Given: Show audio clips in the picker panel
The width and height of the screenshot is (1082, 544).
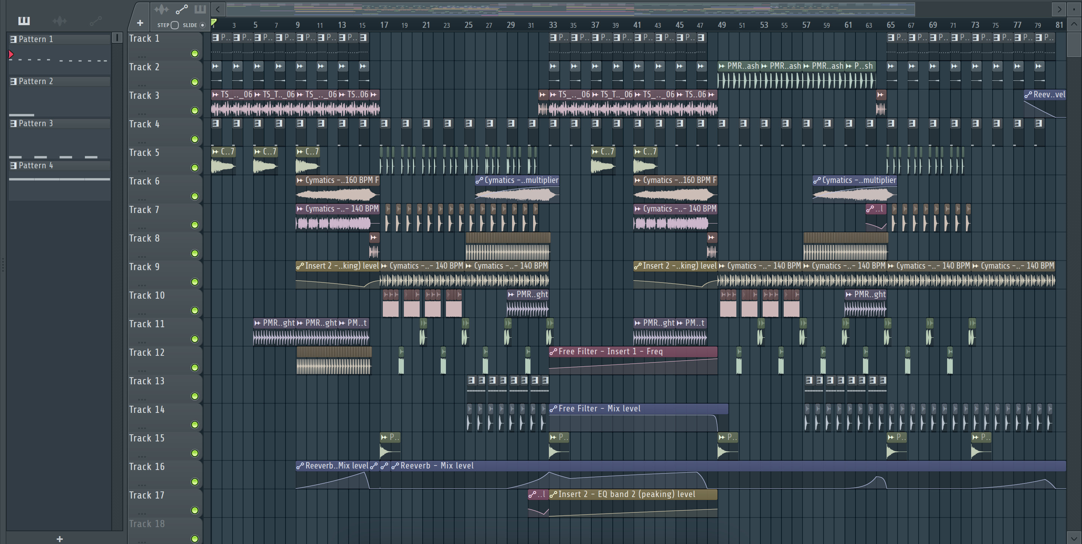Looking at the screenshot, I should [60, 21].
